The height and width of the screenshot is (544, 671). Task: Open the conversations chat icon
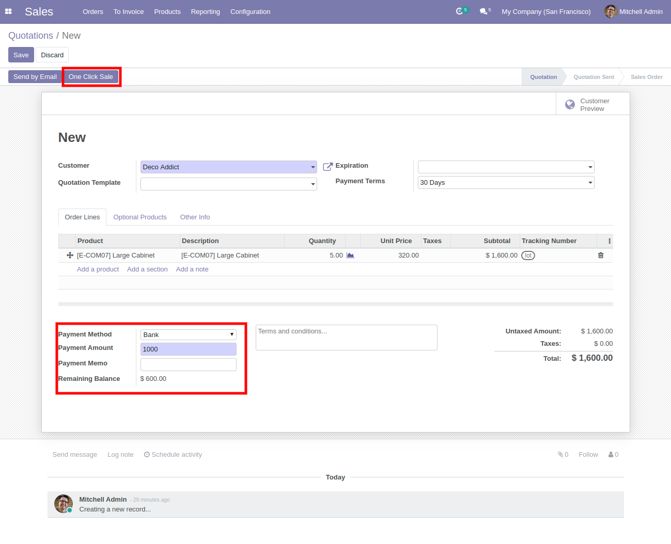[483, 11]
